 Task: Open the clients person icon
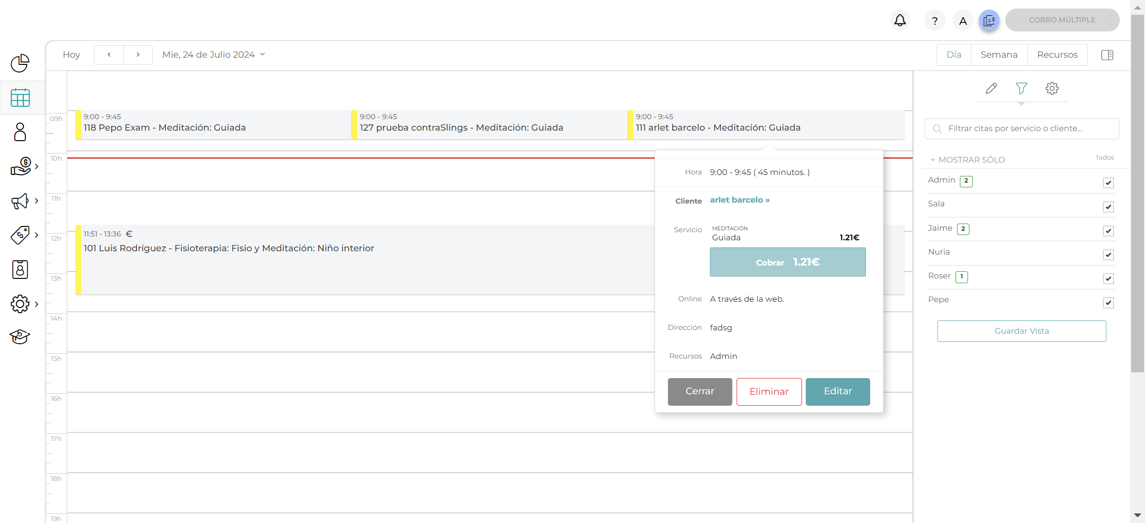click(x=20, y=132)
